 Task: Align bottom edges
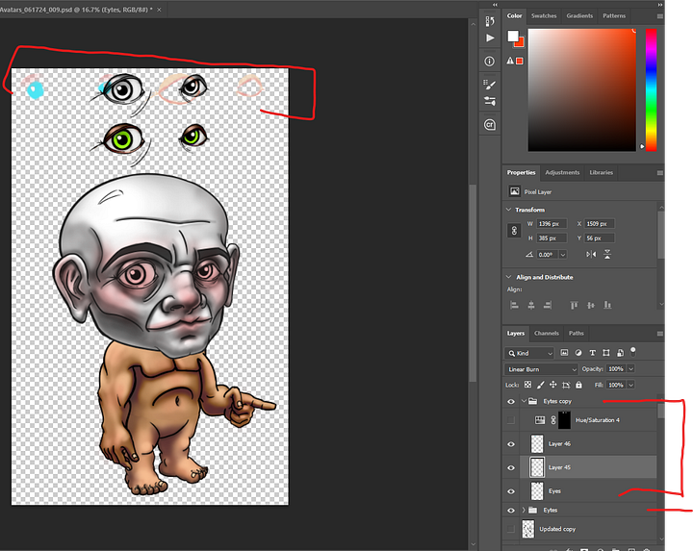[x=607, y=305]
